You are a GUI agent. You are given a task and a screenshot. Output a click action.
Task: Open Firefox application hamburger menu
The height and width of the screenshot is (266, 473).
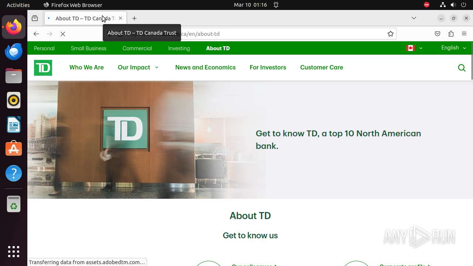pyautogui.click(x=464, y=34)
